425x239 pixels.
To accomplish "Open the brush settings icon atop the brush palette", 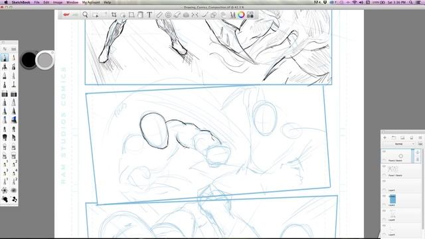I will (5, 49).
